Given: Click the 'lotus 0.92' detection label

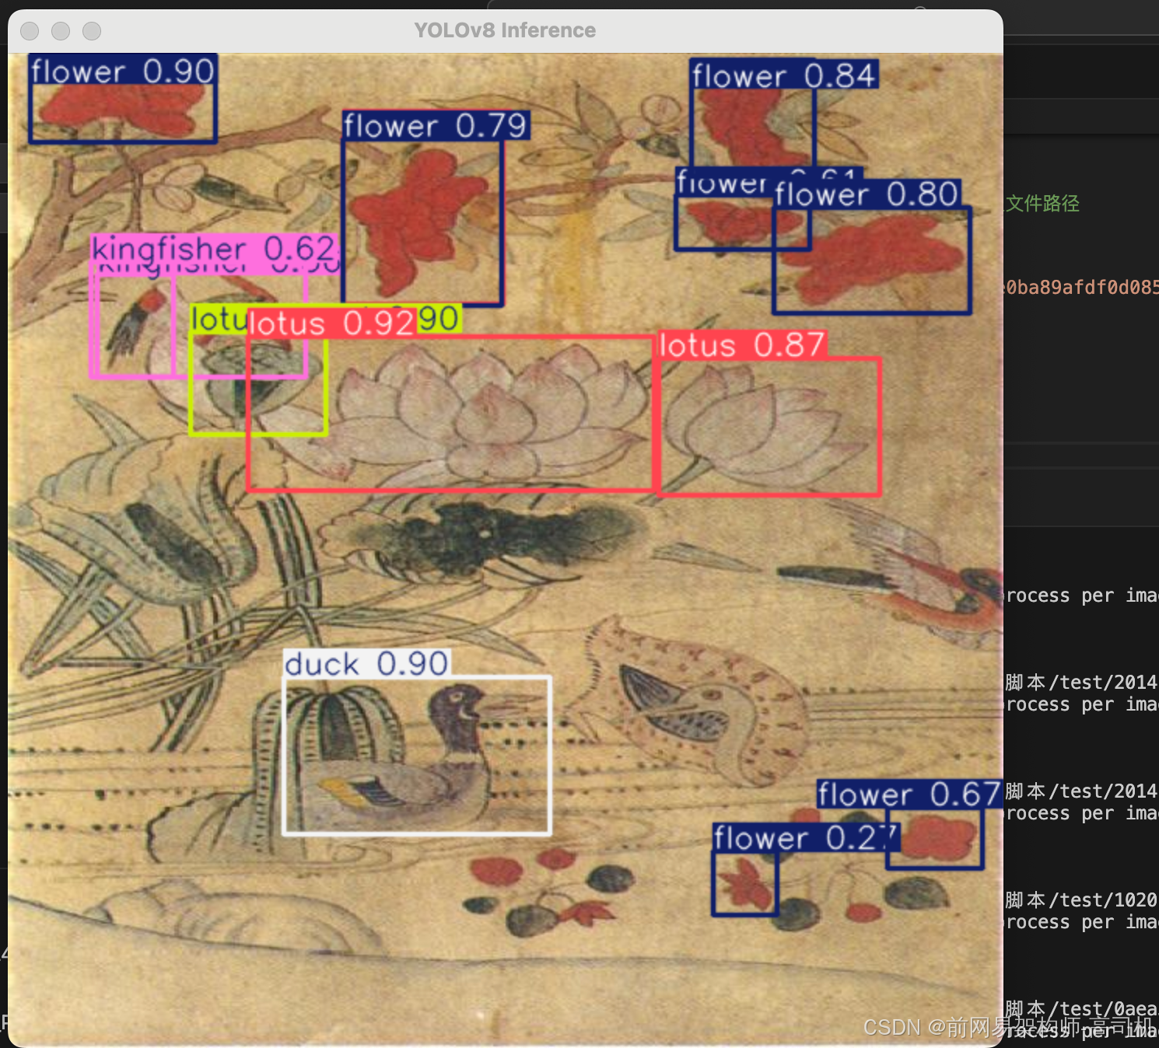Looking at the screenshot, I should pos(331,323).
